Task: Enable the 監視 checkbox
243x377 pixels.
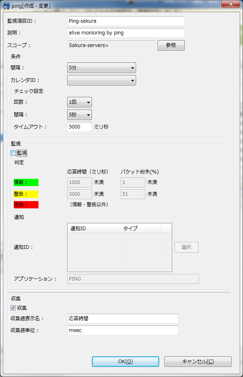Action: pos(13,153)
